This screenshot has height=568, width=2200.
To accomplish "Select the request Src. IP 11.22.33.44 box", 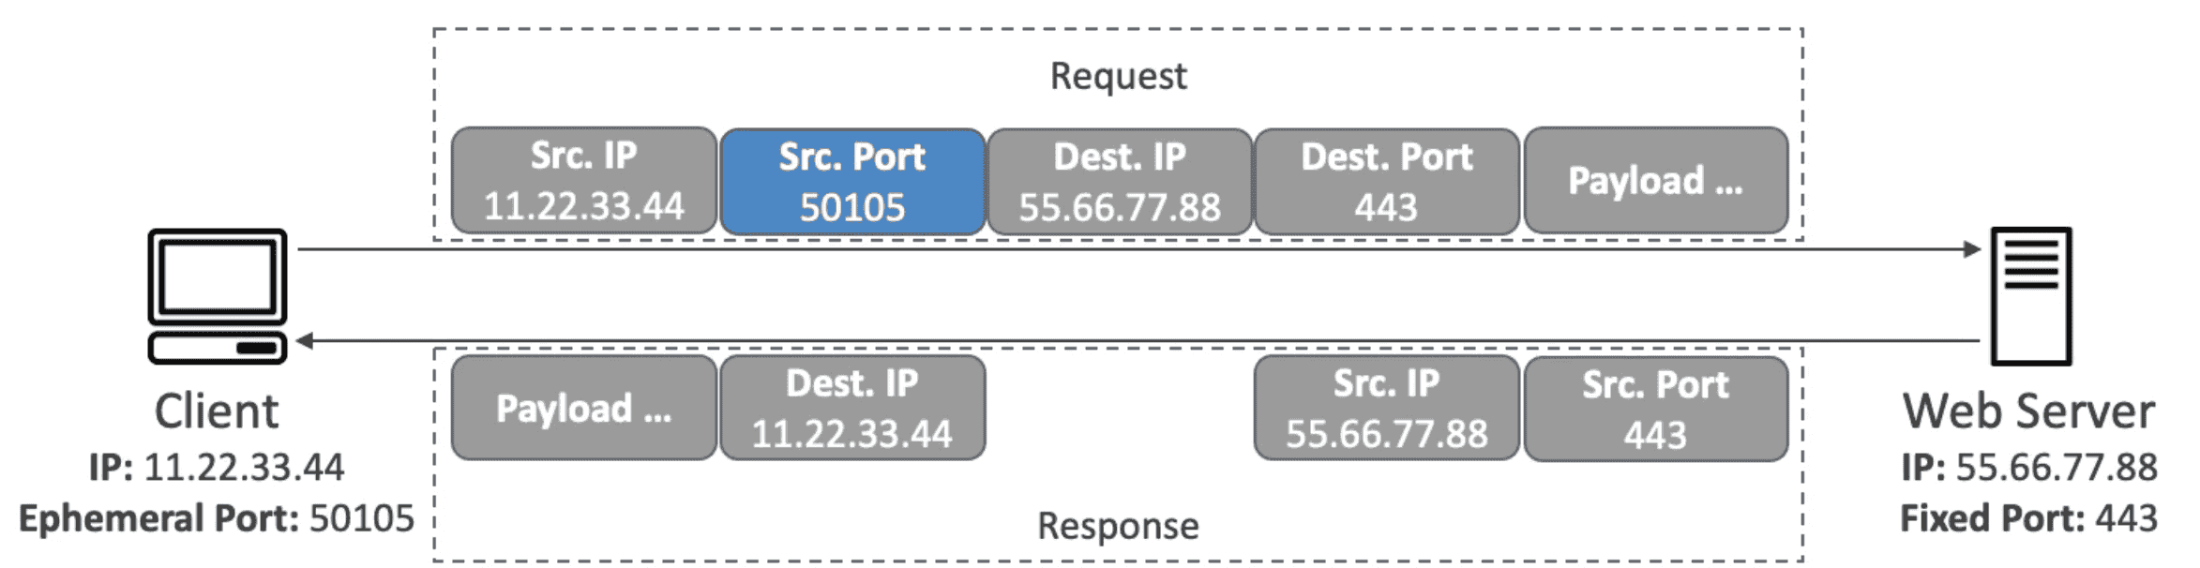I will click(583, 181).
